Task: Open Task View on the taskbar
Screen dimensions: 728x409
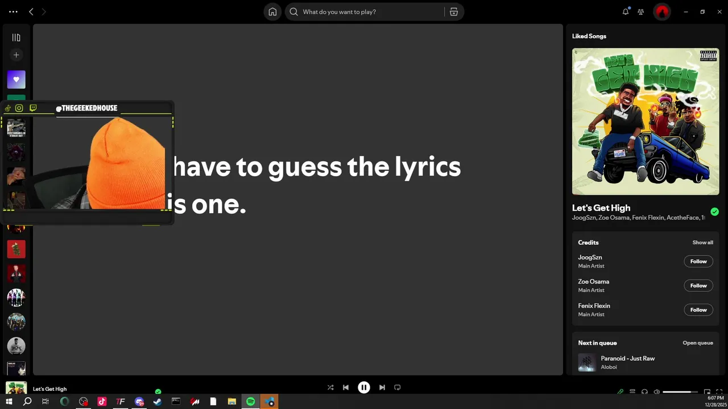Action: click(x=45, y=402)
